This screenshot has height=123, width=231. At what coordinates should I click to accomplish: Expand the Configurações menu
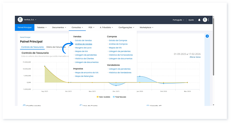tap(126, 27)
